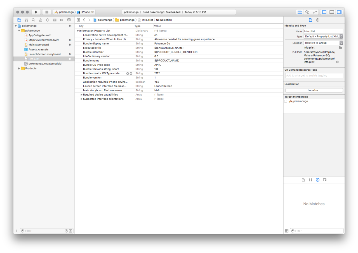Expand Required device capabilities

[81, 95]
